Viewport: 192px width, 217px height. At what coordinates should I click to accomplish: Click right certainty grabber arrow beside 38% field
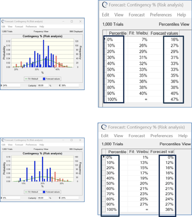(60, 85)
